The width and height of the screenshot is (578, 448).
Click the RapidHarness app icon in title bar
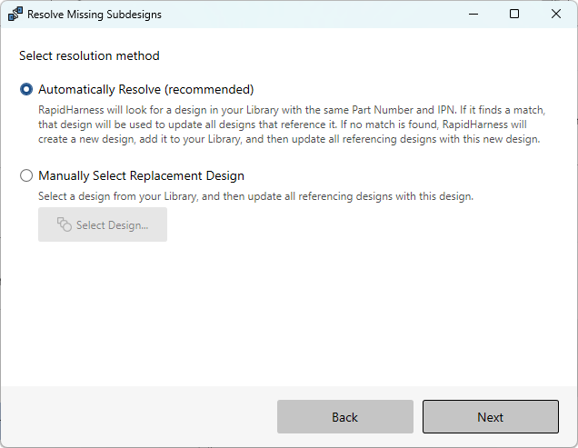click(15, 15)
